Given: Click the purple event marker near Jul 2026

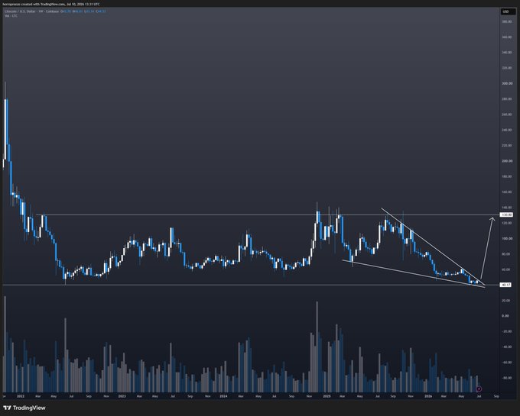Looking at the screenshot, I should pyautogui.click(x=479, y=389).
